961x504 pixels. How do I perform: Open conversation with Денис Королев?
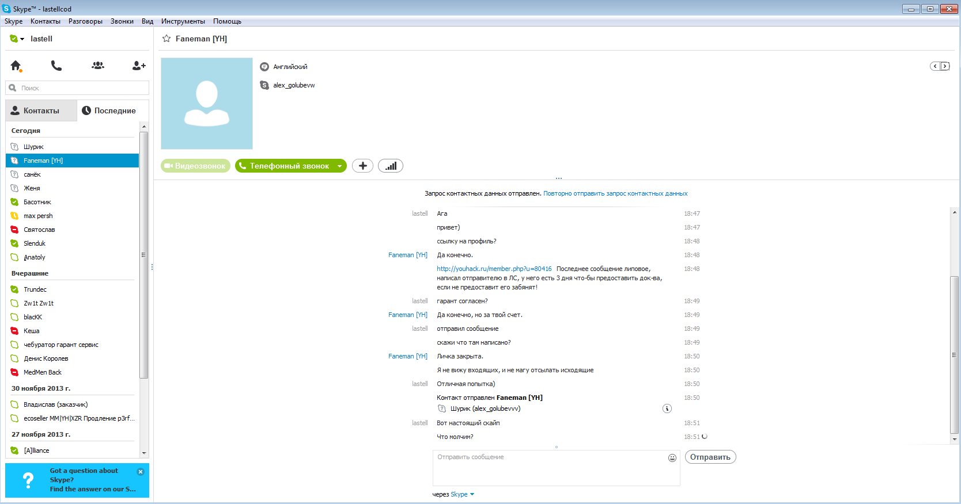click(73, 358)
